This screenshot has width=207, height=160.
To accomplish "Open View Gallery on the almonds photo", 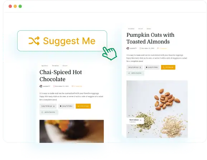I will [135, 121].
